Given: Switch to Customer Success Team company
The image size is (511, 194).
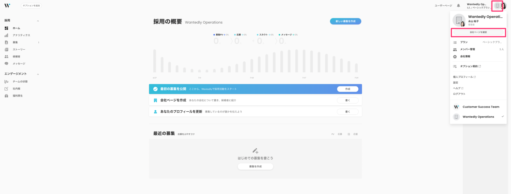Looking at the screenshot, I should pos(478,107).
